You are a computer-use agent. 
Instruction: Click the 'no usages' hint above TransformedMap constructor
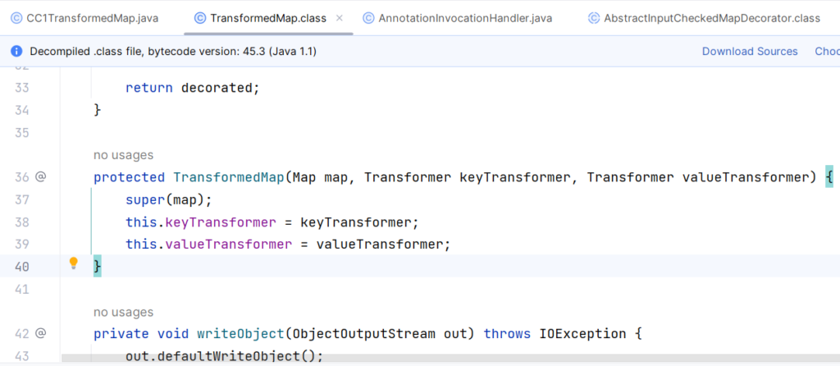pyautogui.click(x=123, y=155)
